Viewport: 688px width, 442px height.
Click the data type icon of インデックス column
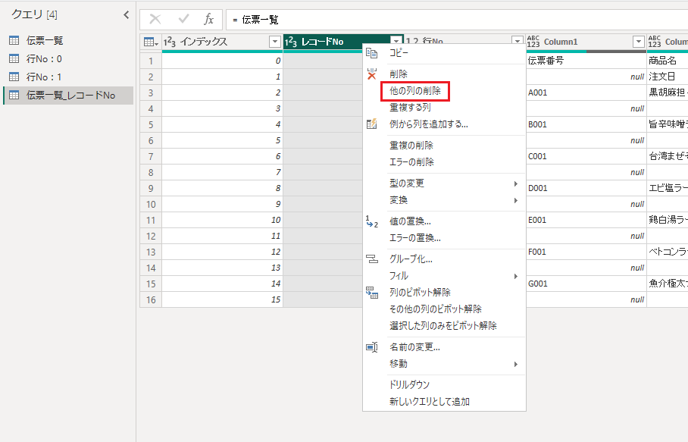(170, 42)
